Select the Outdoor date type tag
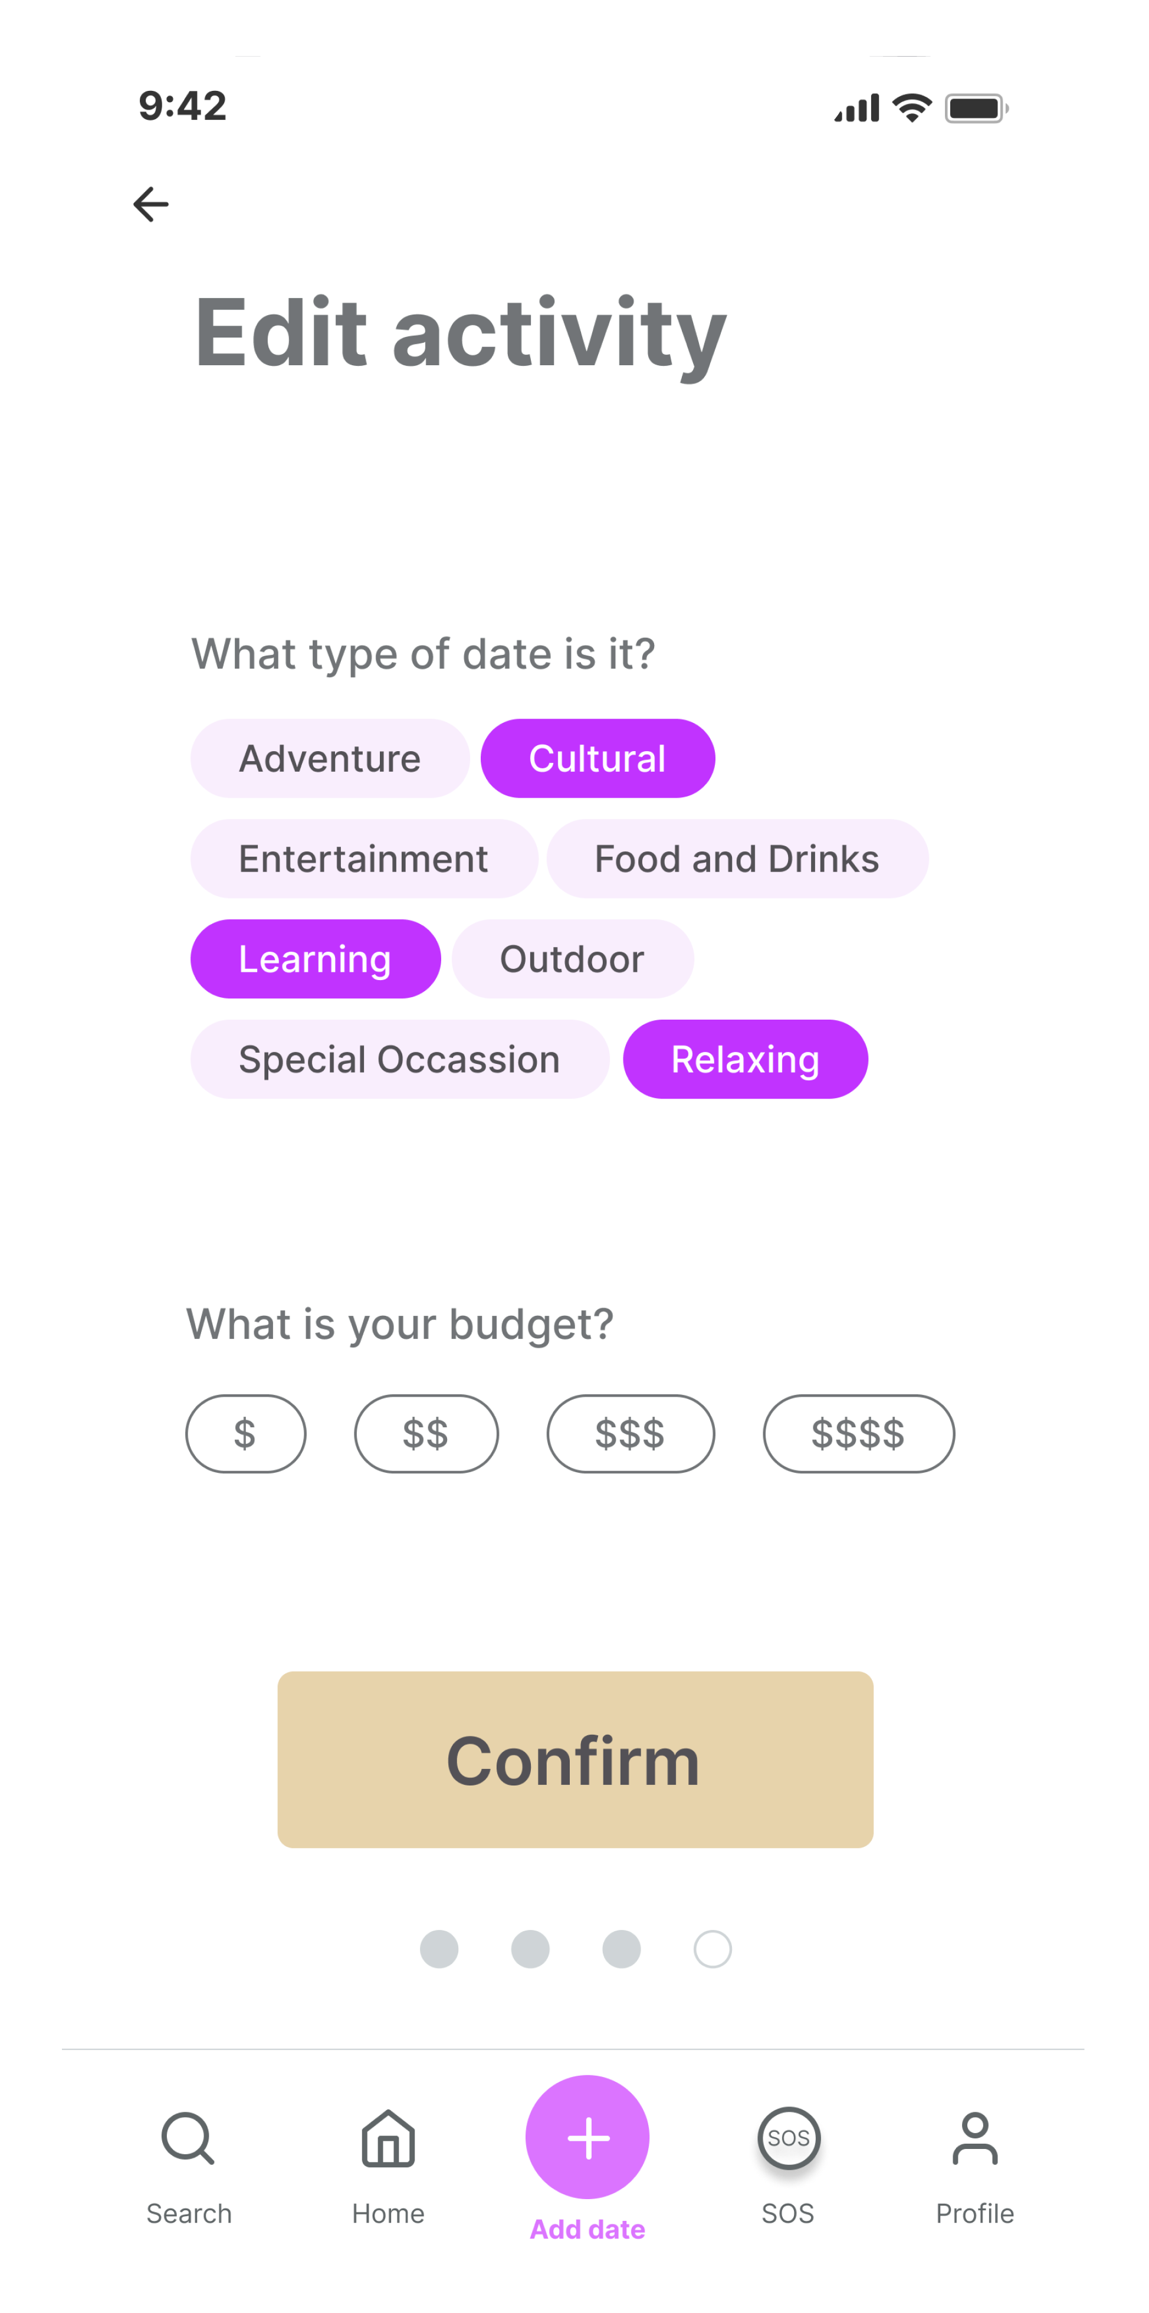This screenshot has width=1149, height=2313. (x=572, y=957)
